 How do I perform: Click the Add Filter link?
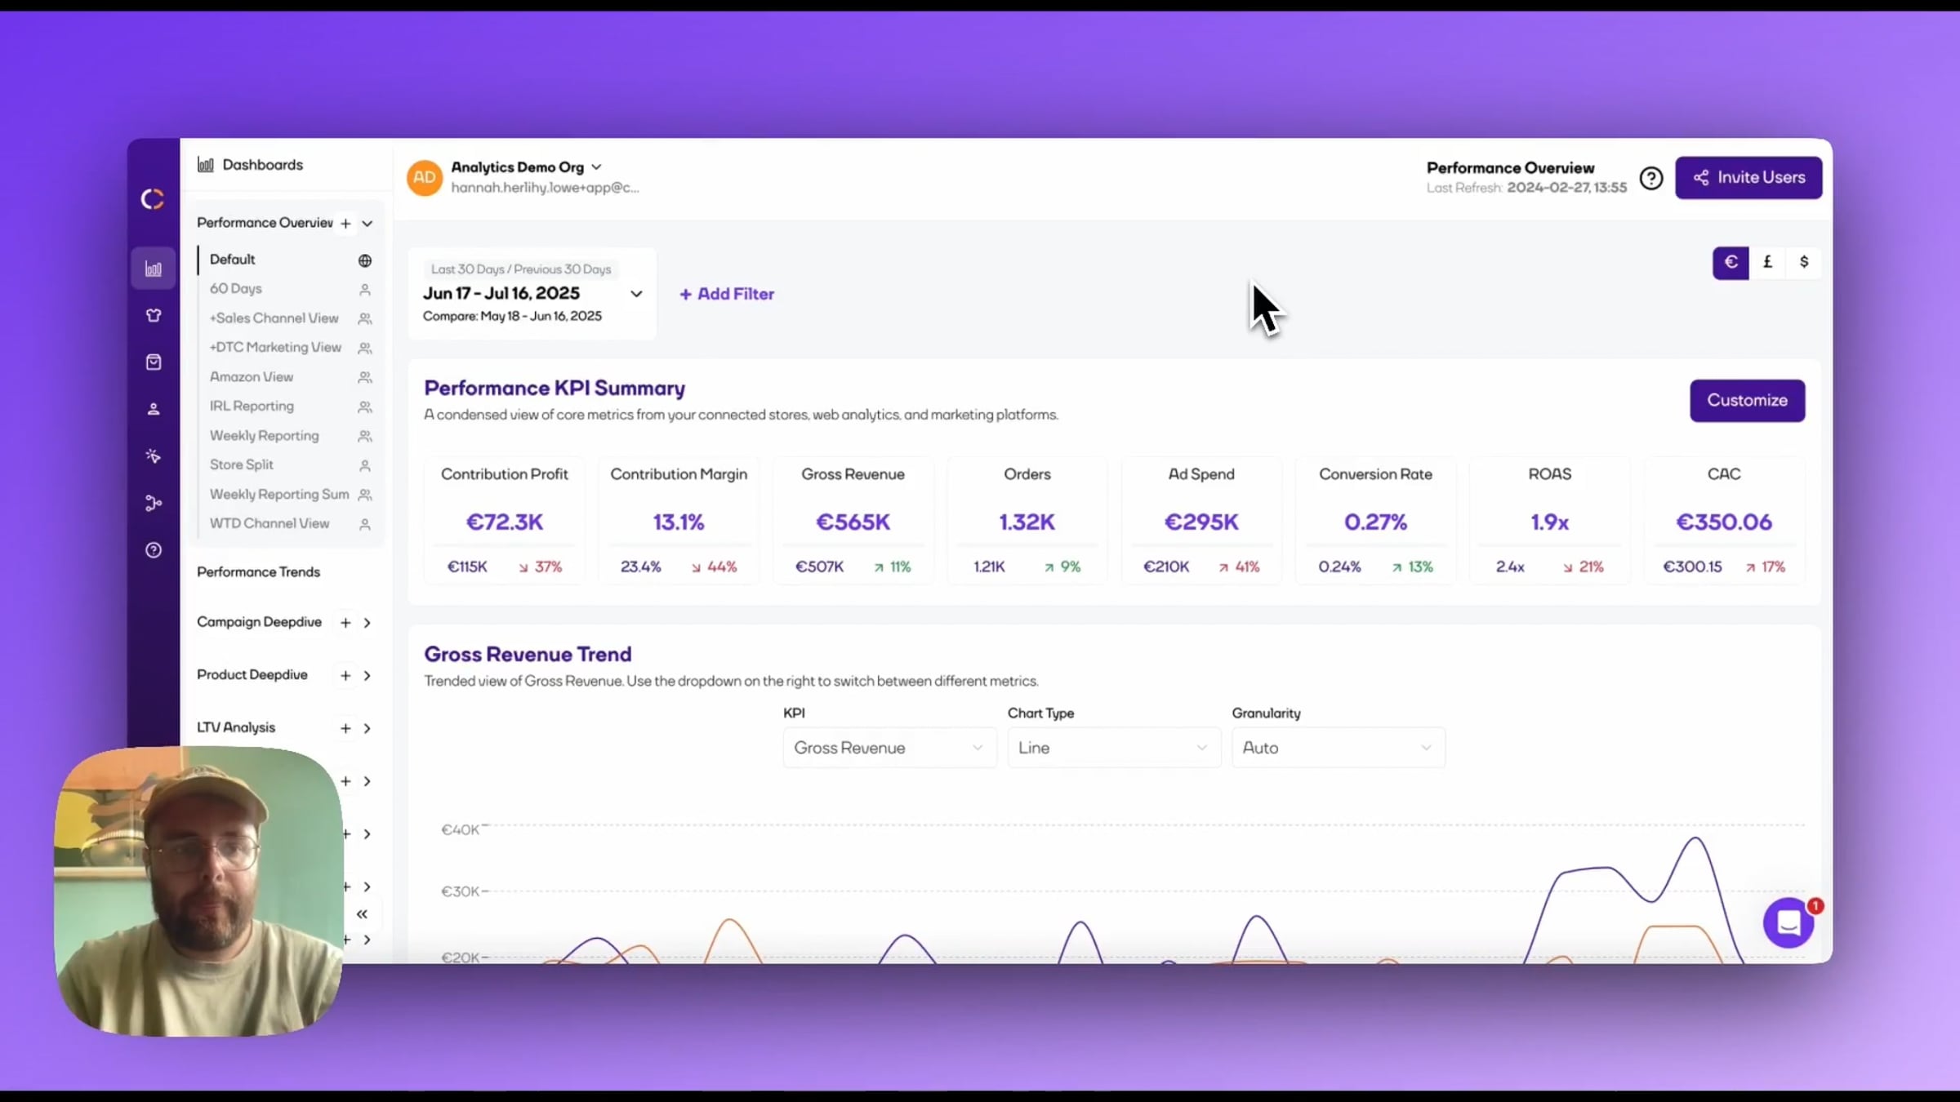[x=727, y=294]
